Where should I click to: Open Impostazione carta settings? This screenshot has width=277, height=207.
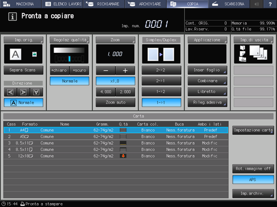click(x=253, y=130)
